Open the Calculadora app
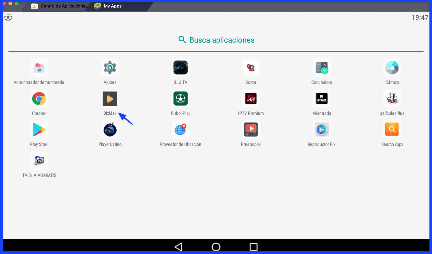 click(322, 68)
